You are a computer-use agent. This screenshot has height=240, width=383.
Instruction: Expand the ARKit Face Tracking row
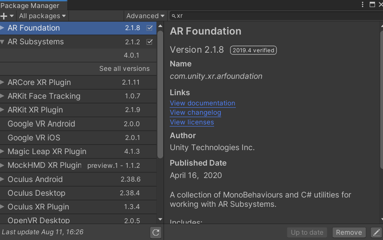2,96
